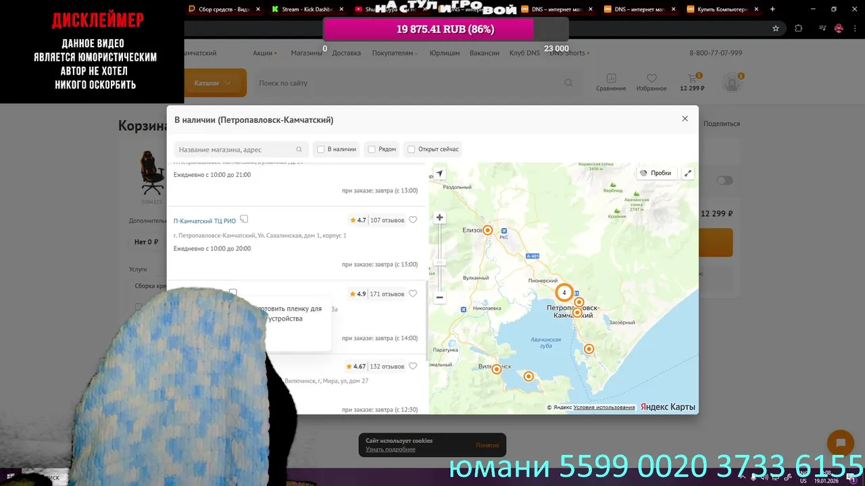The width and height of the screenshot is (865, 486).
Task: Zoom out on the Yandex map
Action: coord(439,297)
